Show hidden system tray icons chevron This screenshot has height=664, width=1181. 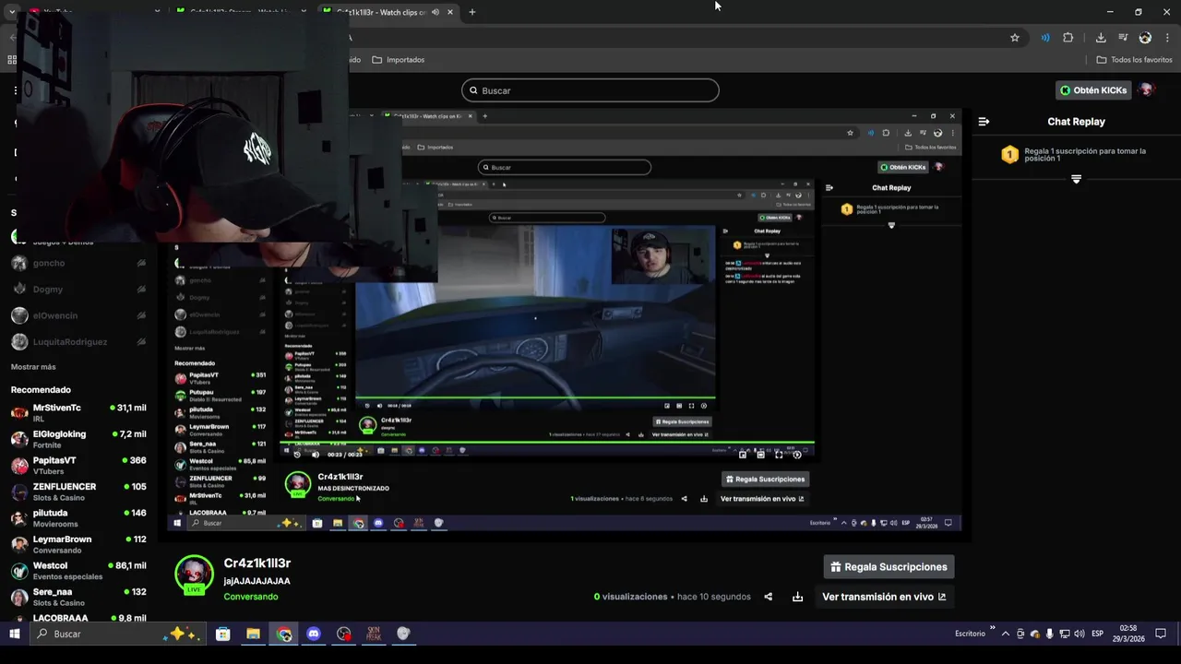click(x=1006, y=634)
